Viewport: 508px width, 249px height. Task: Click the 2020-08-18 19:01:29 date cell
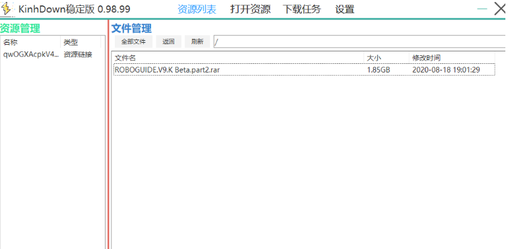(446, 70)
